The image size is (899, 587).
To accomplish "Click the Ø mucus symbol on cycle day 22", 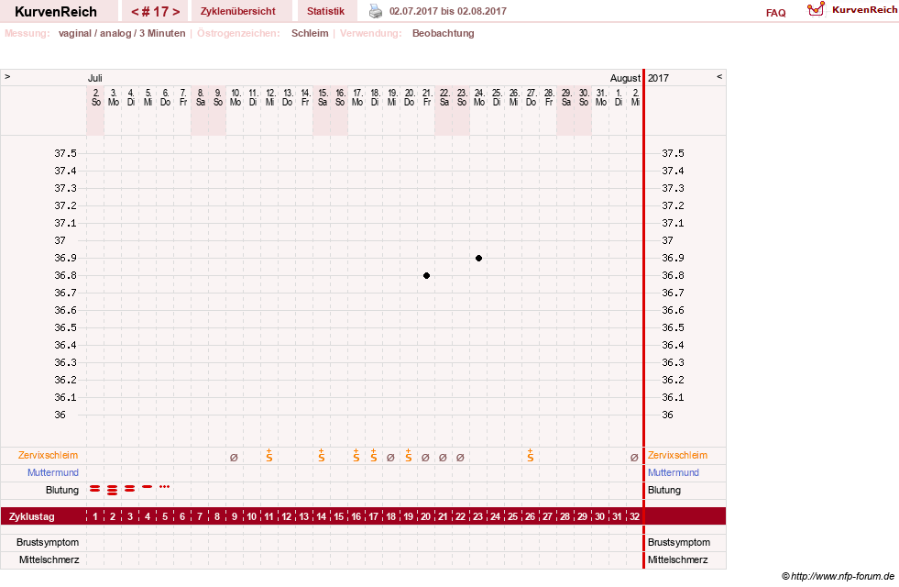I will pos(460,458).
